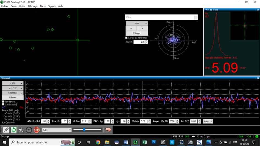Image resolution: width=260 pixels, height=146 pixels.
Task: Open Excel from the Windows taskbar
Action: [144, 142]
